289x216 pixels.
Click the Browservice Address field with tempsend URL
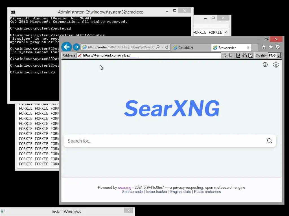148,55
